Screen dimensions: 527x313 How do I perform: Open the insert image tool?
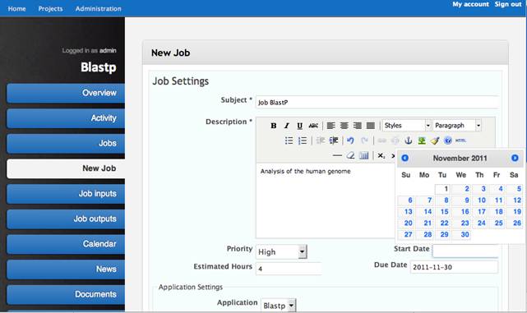422,140
